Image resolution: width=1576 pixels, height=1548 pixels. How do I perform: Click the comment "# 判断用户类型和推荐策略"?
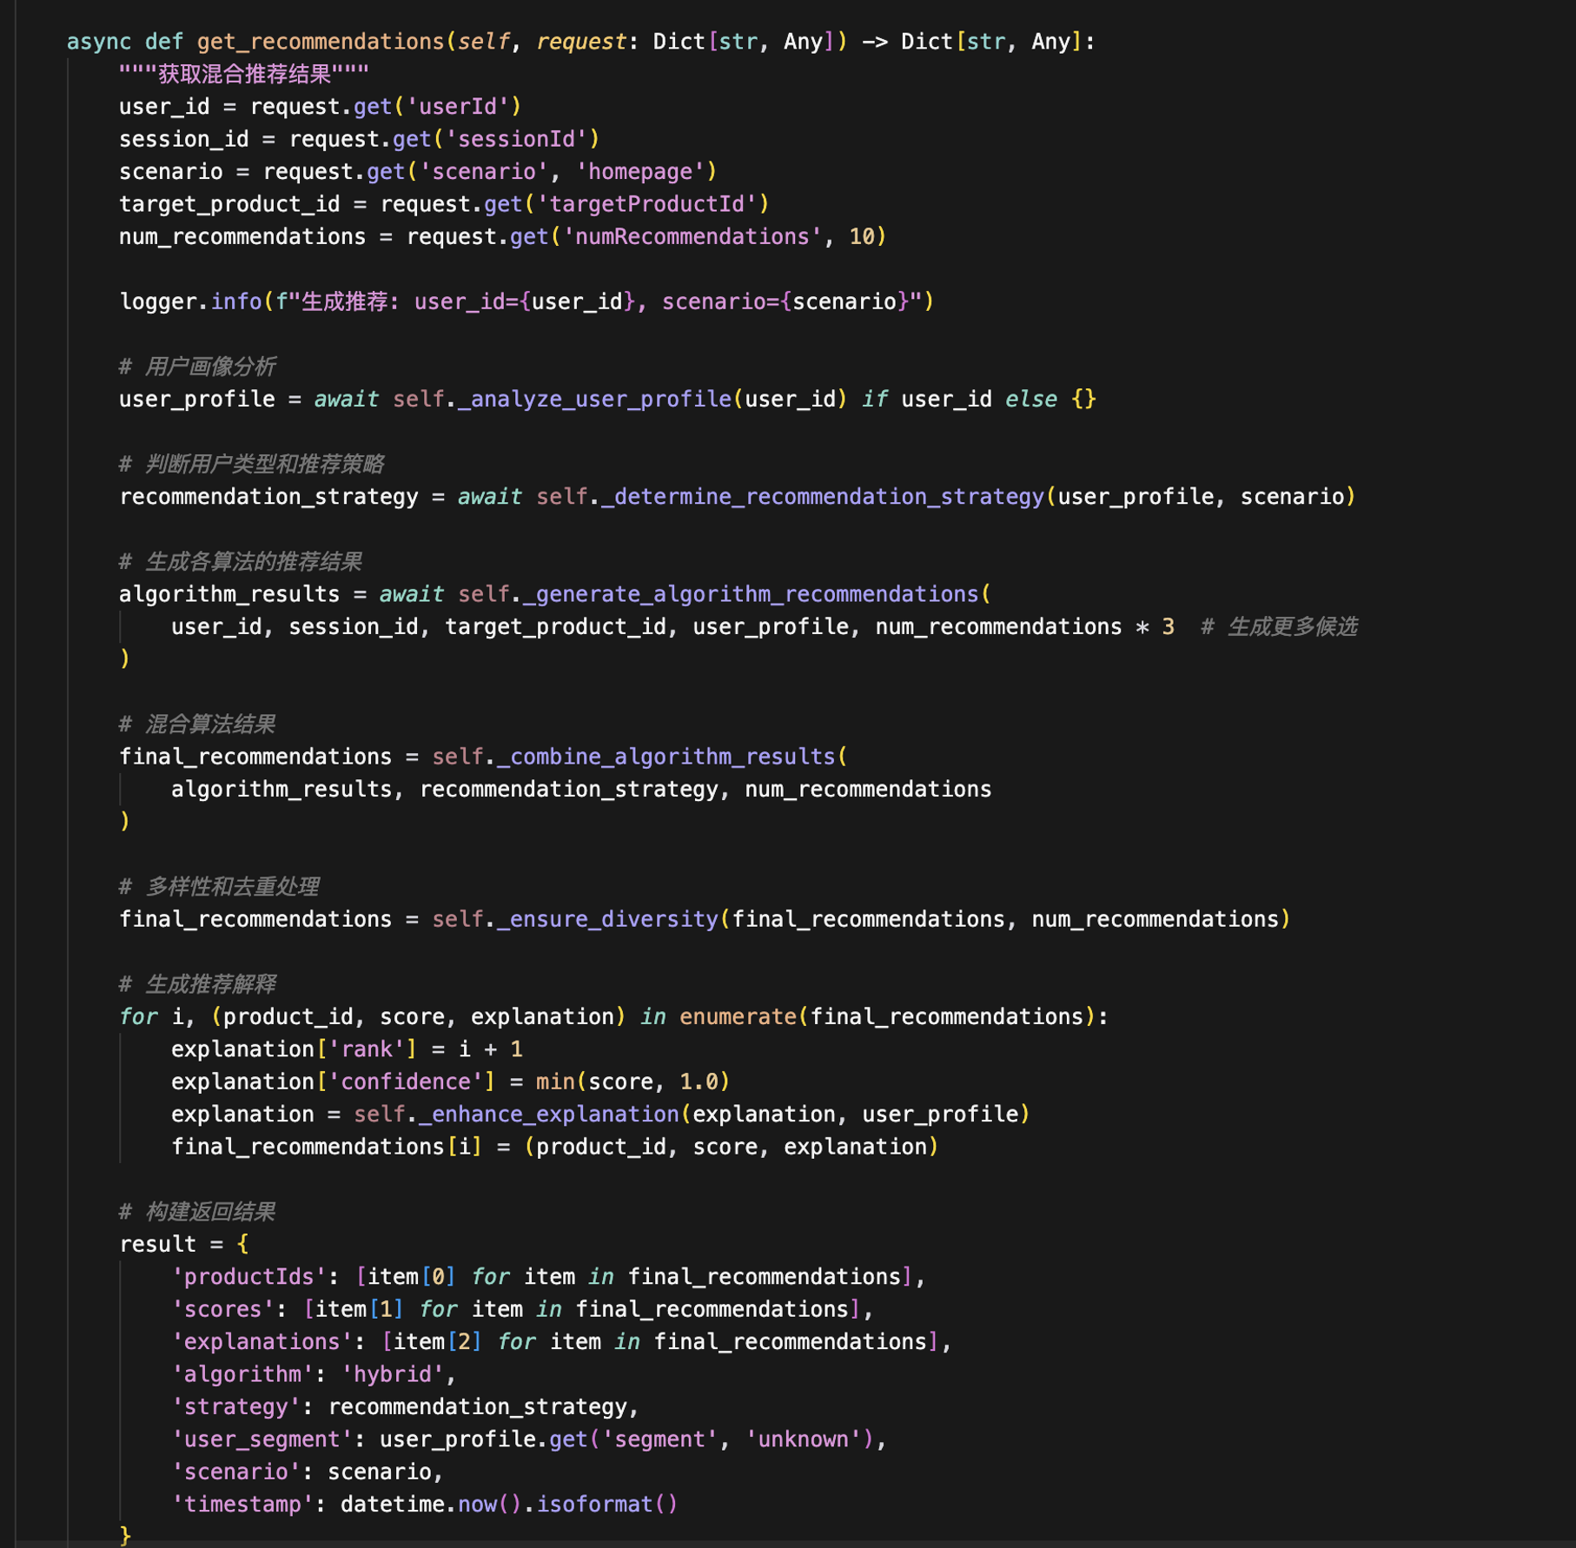[x=252, y=464]
